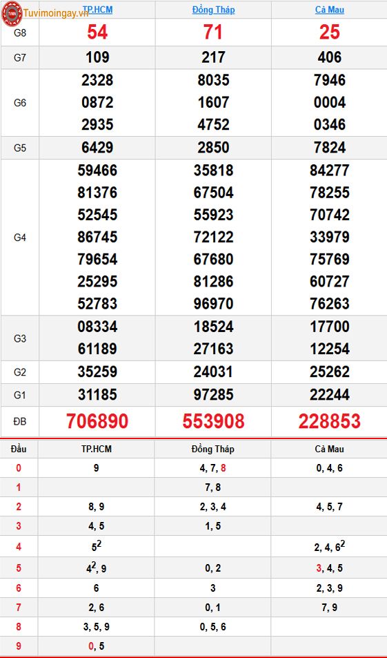Click the Tuvimoingay.vn round logo icon
This screenshot has height=658, width=387.
12,13
